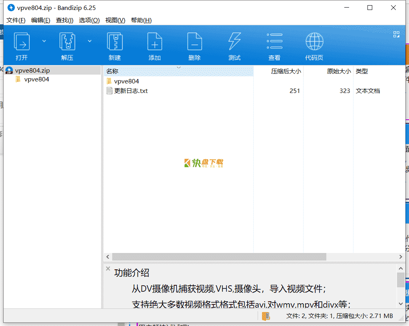
Task: Open the 文件(F) menu
Action: click(16, 20)
